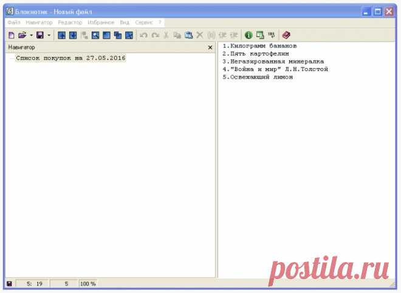Viewport: 401px width, 293px height.
Task: Click the word-wrap lines icon
Action: click(272, 35)
